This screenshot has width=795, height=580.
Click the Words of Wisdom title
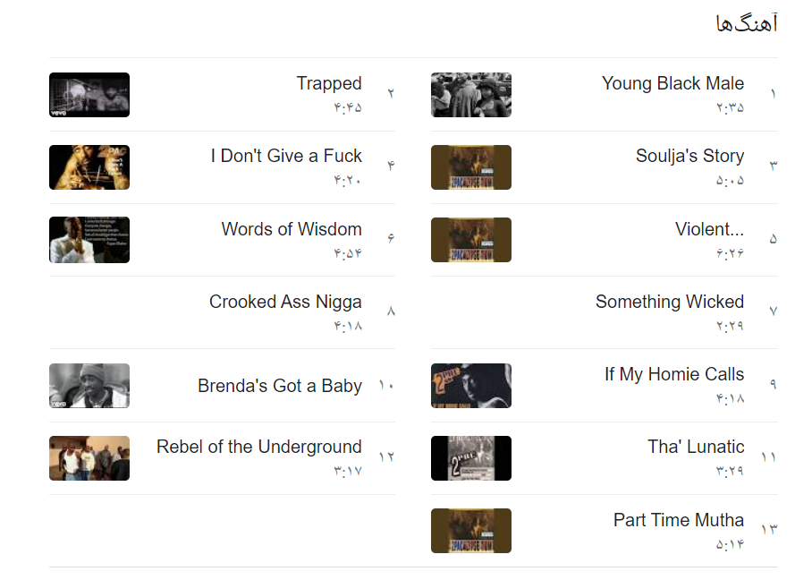pos(292,229)
